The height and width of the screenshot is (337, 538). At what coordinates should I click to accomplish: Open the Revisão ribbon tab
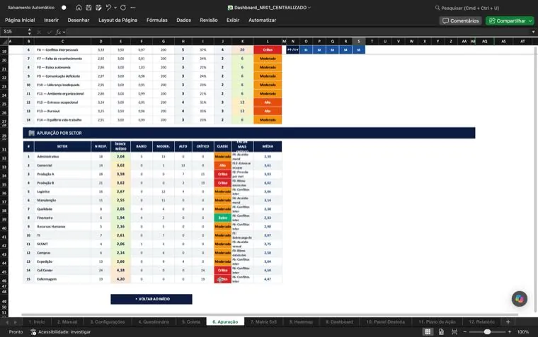[209, 20]
